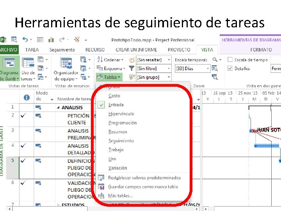Switch to the PROYECTO ribbon tab

click(179, 50)
